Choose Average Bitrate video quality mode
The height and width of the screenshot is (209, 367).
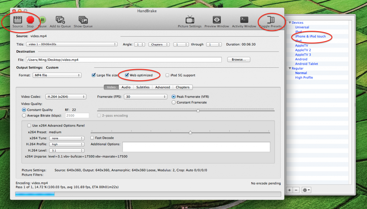tap(24, 115)
